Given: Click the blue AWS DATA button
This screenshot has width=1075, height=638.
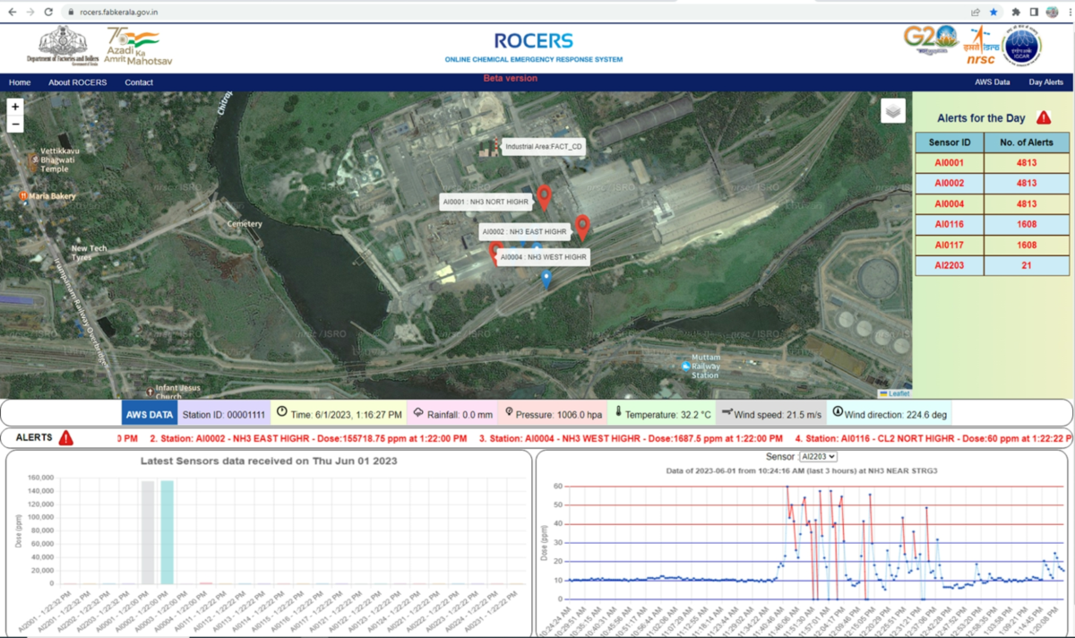Looking at the screenshot, I should 149,415.
